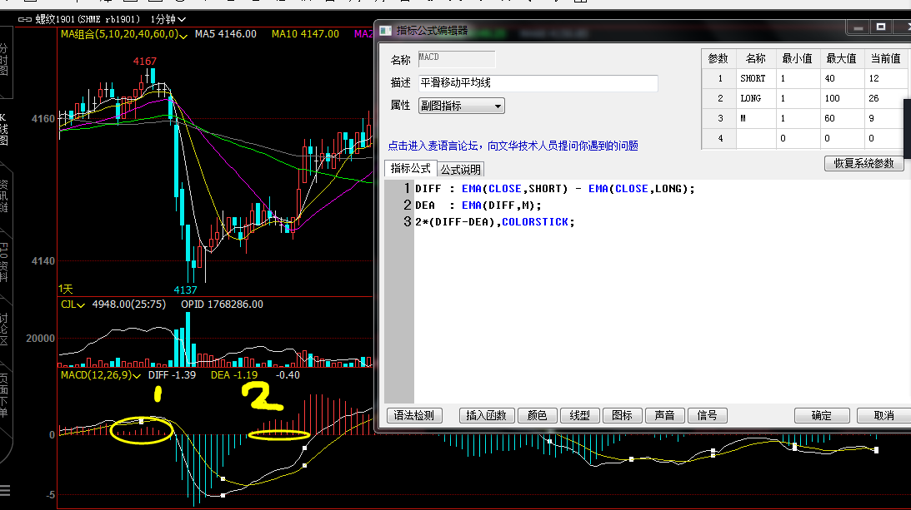This screenshot has height=510, width=911.
Task: Click the SHORT parameter current value cell
Action: tap(884, 78)
